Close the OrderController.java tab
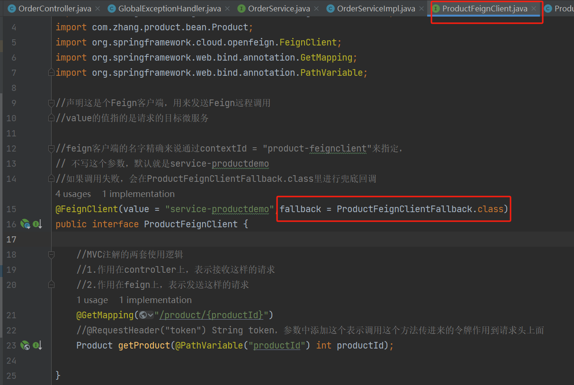 98,9
